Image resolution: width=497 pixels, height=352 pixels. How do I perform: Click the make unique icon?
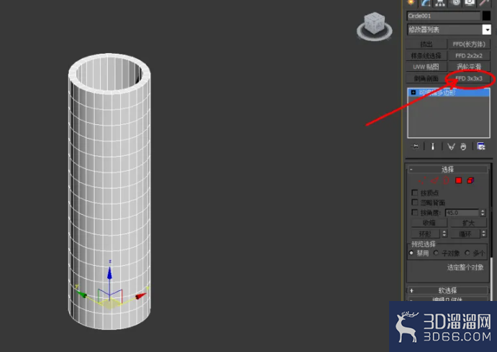coord(451,147)
